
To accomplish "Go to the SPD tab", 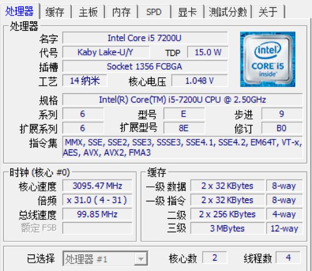I will pyautogui.click(x=154, y=12).
